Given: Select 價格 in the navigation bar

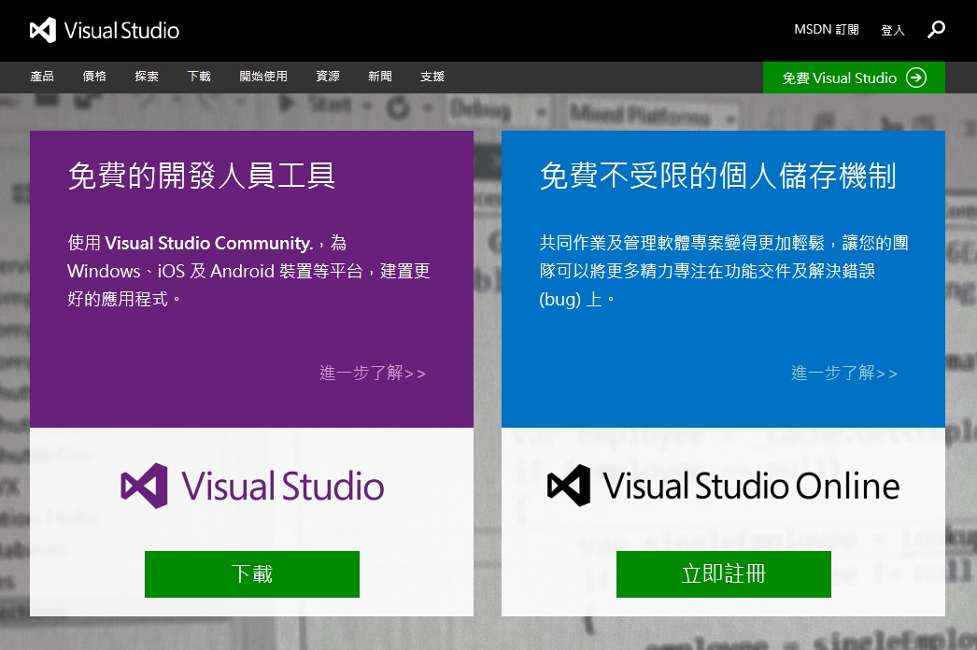Looking at the screenshot, I should [94, 77].
